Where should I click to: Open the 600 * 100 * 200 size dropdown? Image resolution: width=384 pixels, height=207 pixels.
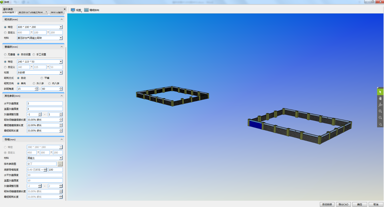[61, 27]
